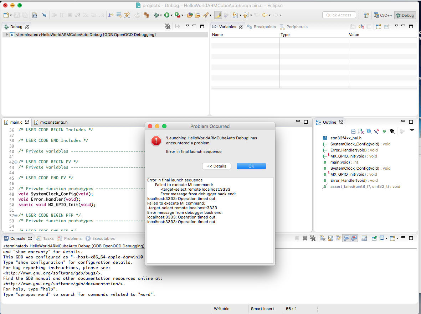Toggle Hide Fields in Outline view
The height and width of the screenshot is (314, 421).
[369, 131]
